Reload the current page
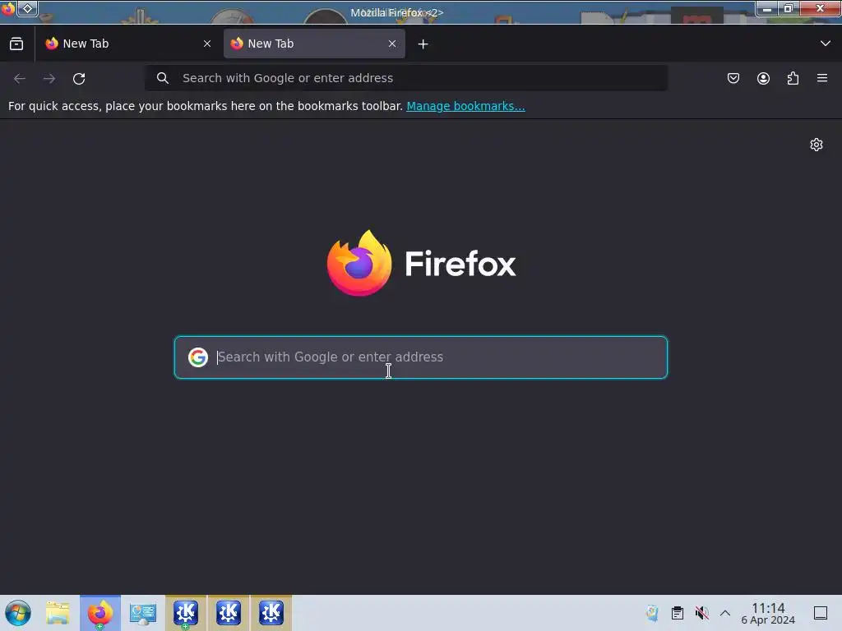 click(79, 78)
